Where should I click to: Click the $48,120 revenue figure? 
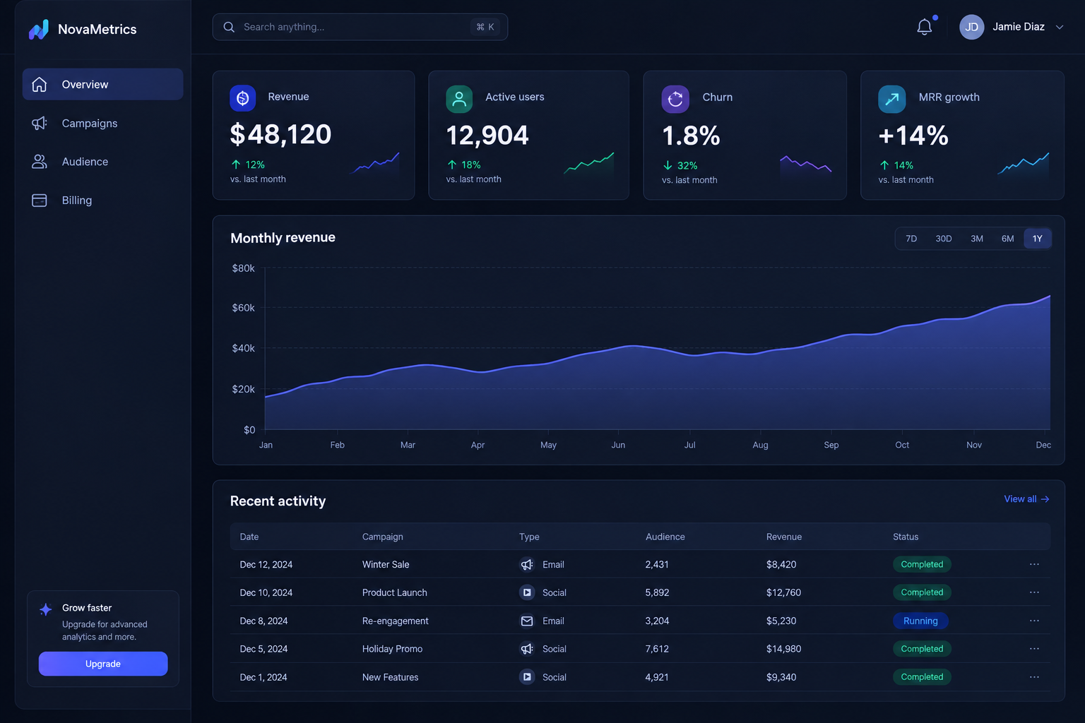click(x=280, y=134)
